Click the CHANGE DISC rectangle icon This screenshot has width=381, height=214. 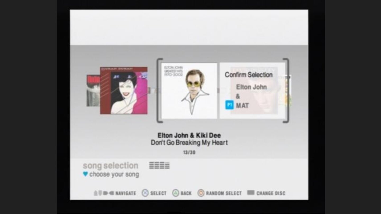click(x=251, y=193)
